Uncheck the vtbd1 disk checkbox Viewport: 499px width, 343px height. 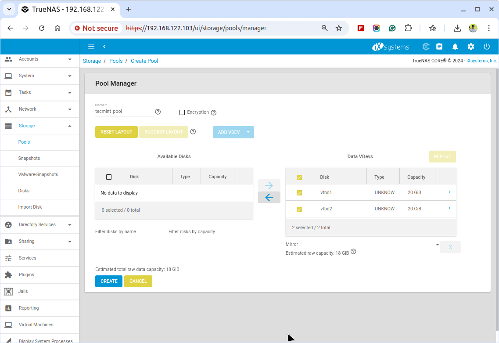299,193
